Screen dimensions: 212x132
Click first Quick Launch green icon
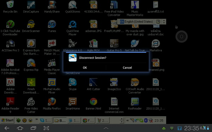point(18,120)
